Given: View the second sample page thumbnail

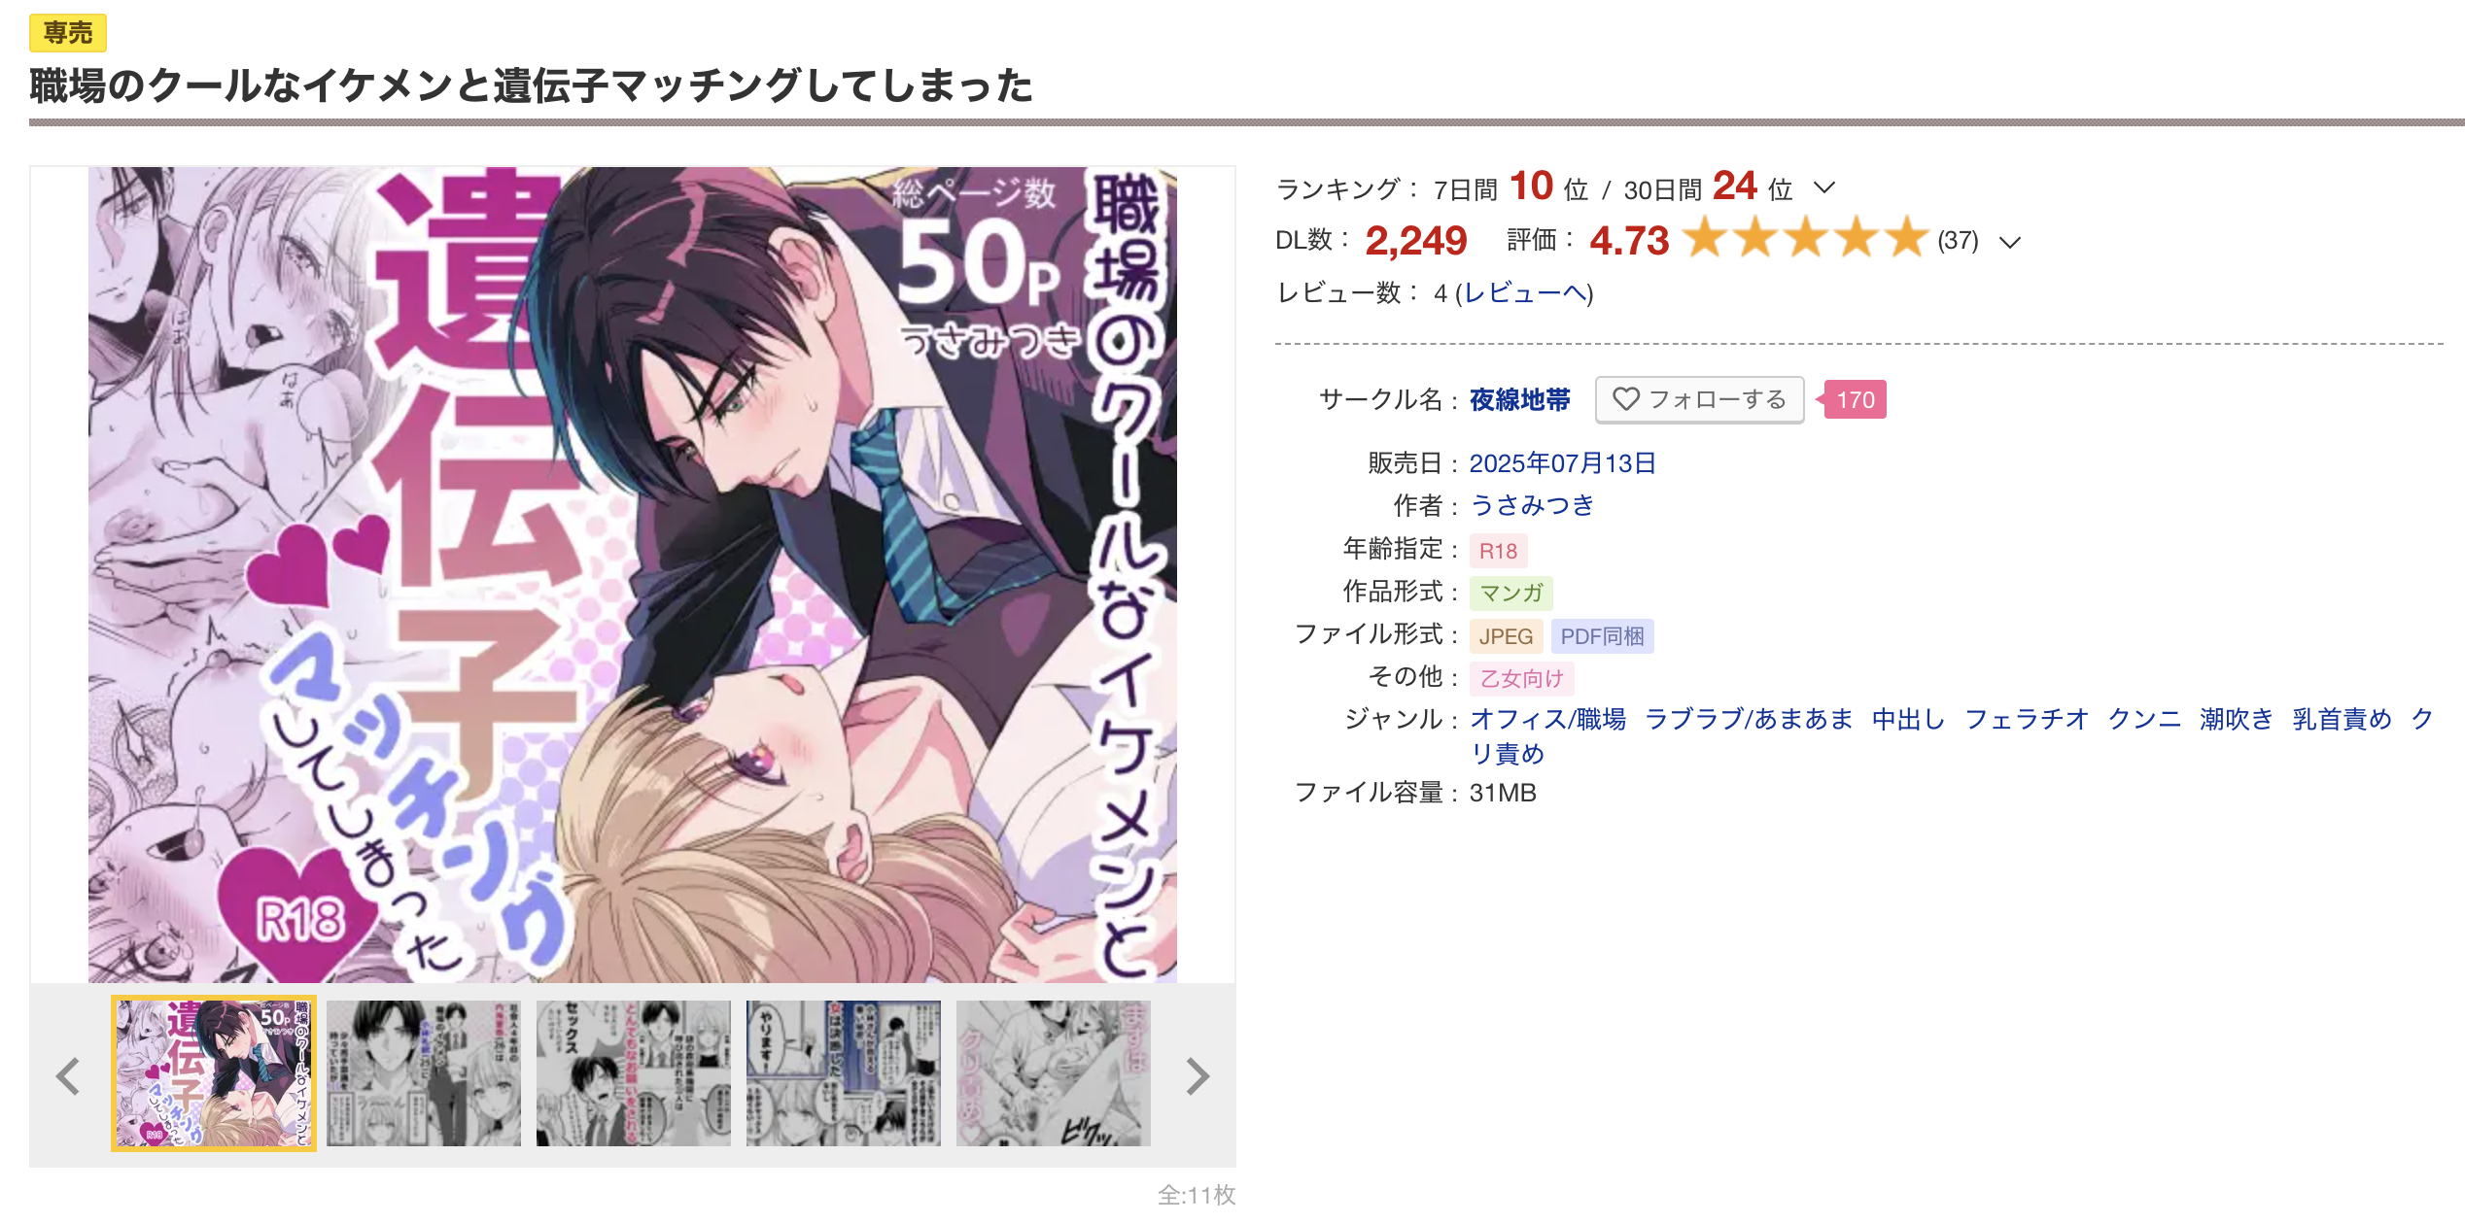Looking at the screenshot, I should pyautogui.click(x=424, y=1073).
